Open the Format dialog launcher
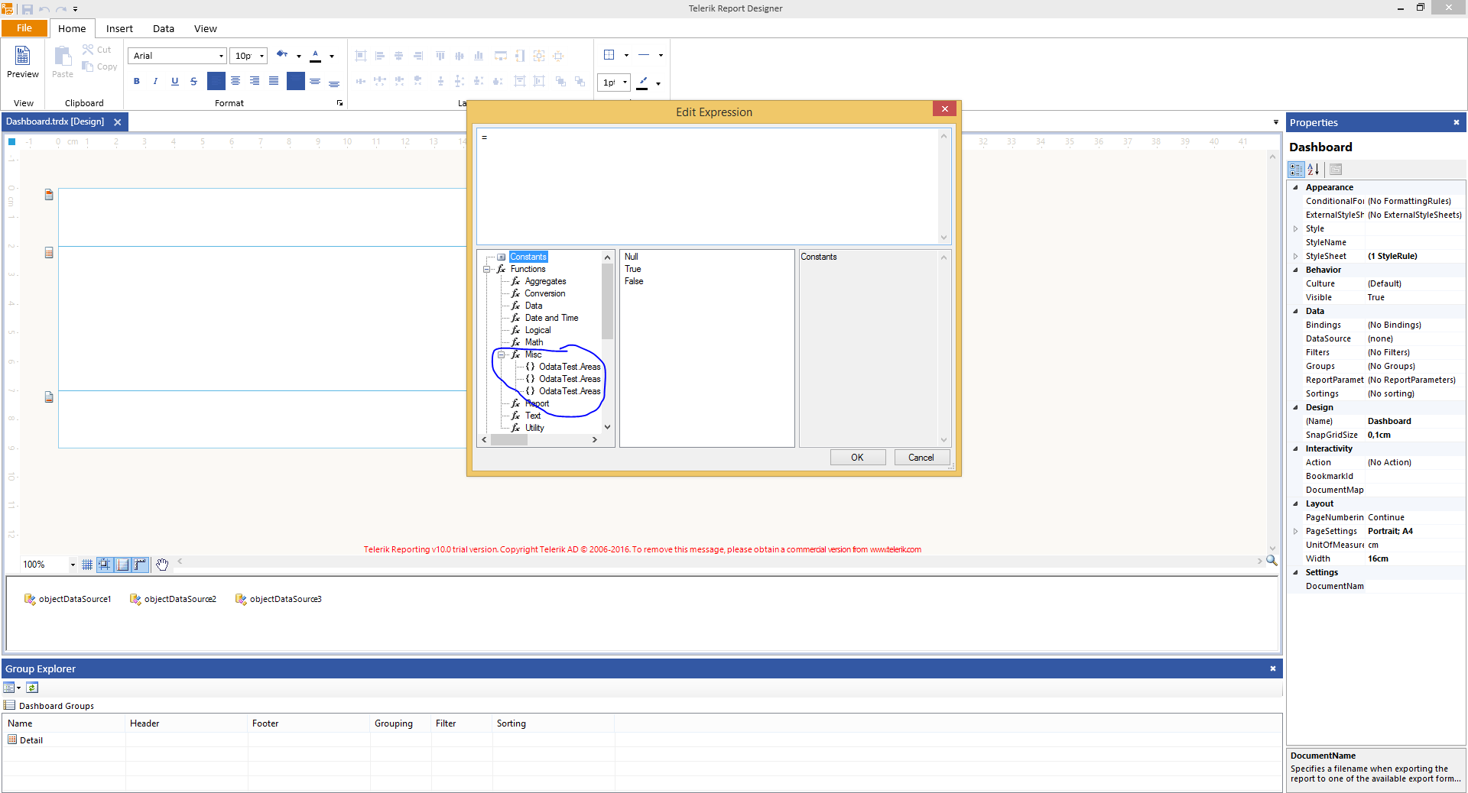Screen dimensions: 1468x793 [x=339, y=103]
